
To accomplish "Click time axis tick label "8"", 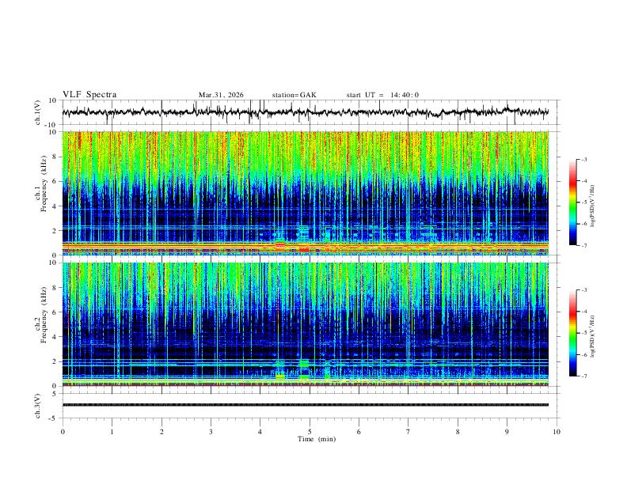I will 458,432.
